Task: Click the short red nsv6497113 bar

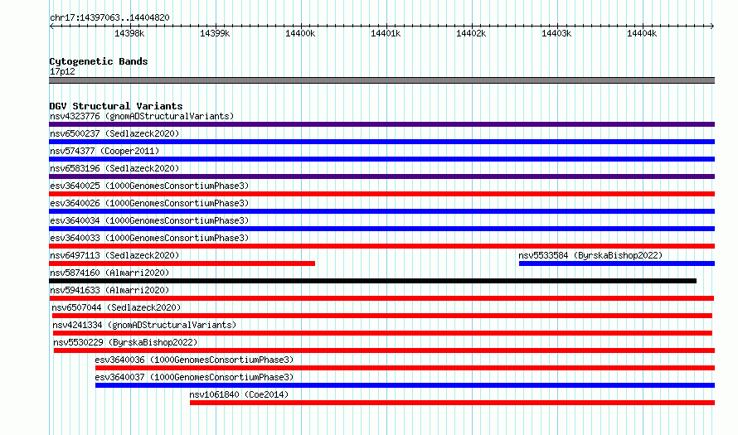Action: (x=182, y=263)
